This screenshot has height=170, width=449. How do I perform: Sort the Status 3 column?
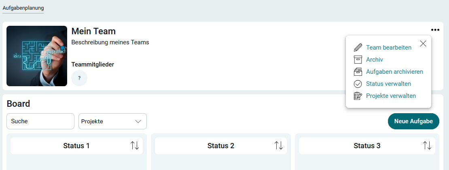pyautogui.click(x=428, y=145)
